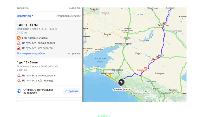This screenshot has height=117, width=208.
Task: Click the 2 400 км distance text
Action: [x=22, y=70]
